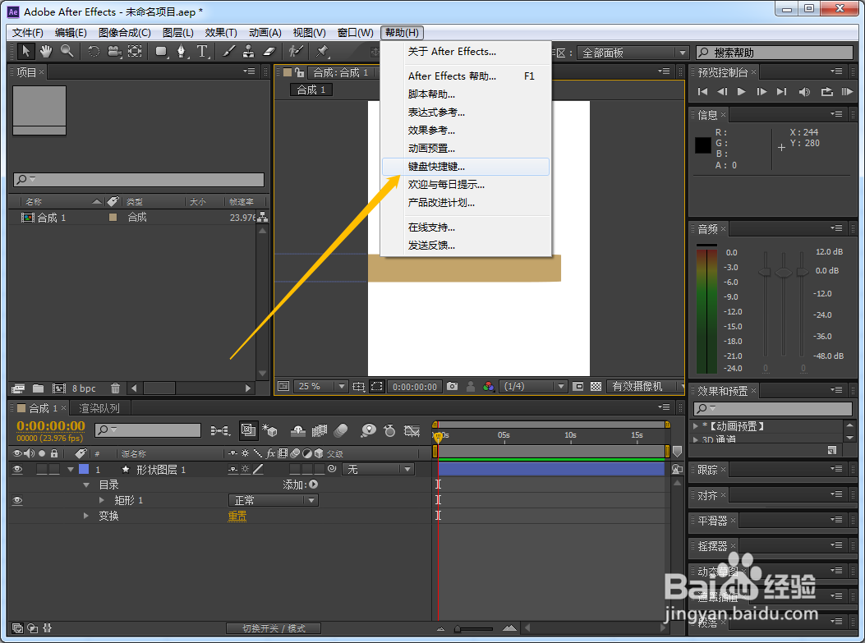This screenshot has width=865, height=643.
Task: Click 添加 add button arrow
Action: (313, 485)
